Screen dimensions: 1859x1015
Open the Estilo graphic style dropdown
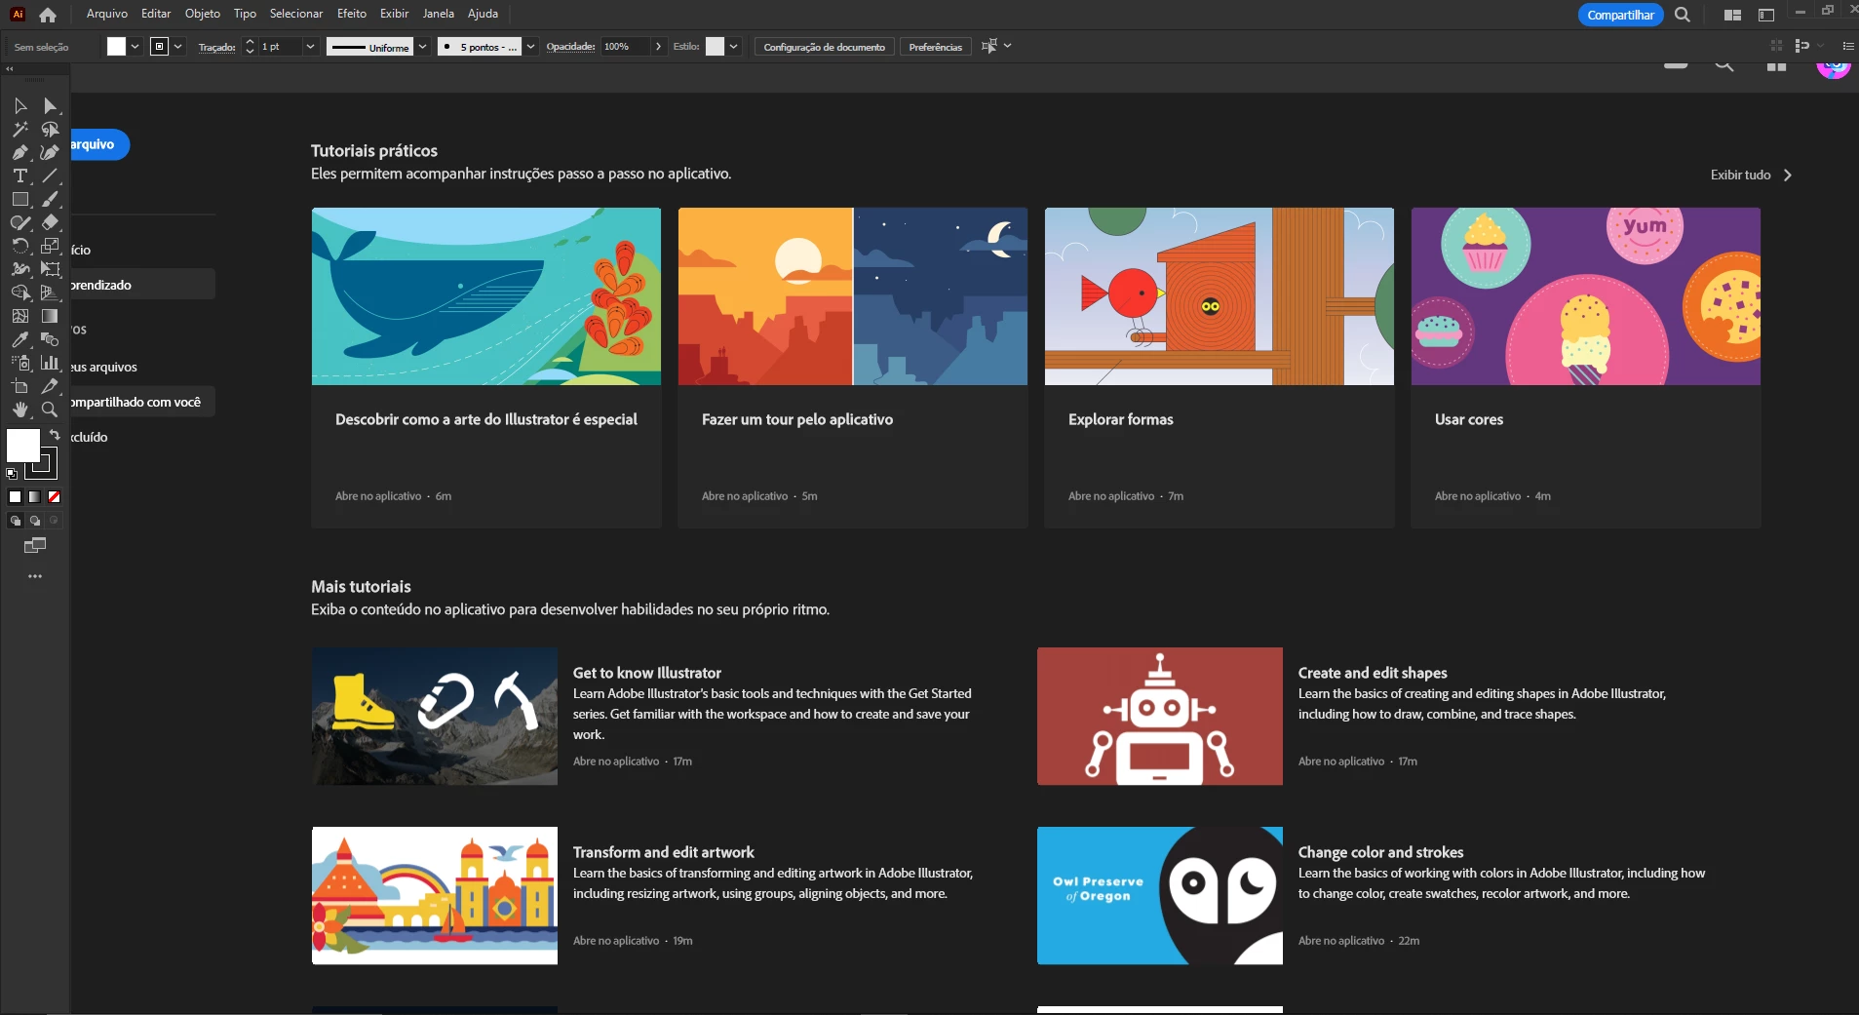pyautogui.click(x=734, y=46)
